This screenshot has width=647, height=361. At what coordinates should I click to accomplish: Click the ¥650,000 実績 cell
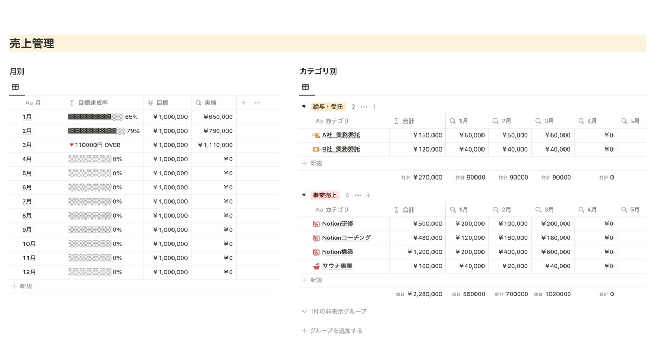coord(214,117)
